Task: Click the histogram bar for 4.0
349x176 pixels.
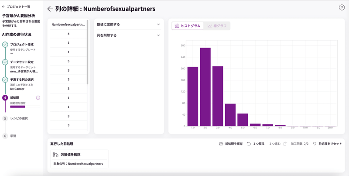Action: (x=230, y=115)
